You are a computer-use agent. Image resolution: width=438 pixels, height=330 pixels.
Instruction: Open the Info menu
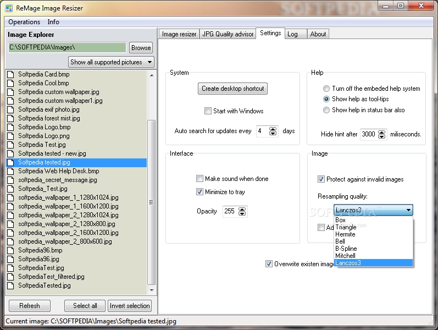coord(53,22)
